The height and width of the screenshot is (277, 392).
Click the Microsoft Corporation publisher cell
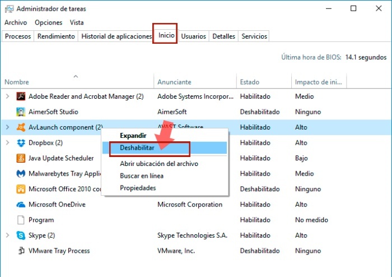(190, 205)
